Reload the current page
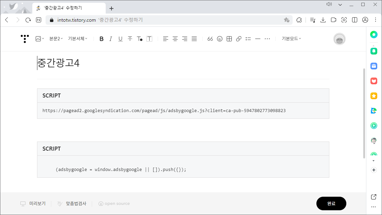 (x=28, y=20)
